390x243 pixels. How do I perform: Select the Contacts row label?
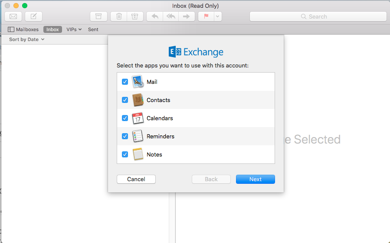(x=158, y=100)
